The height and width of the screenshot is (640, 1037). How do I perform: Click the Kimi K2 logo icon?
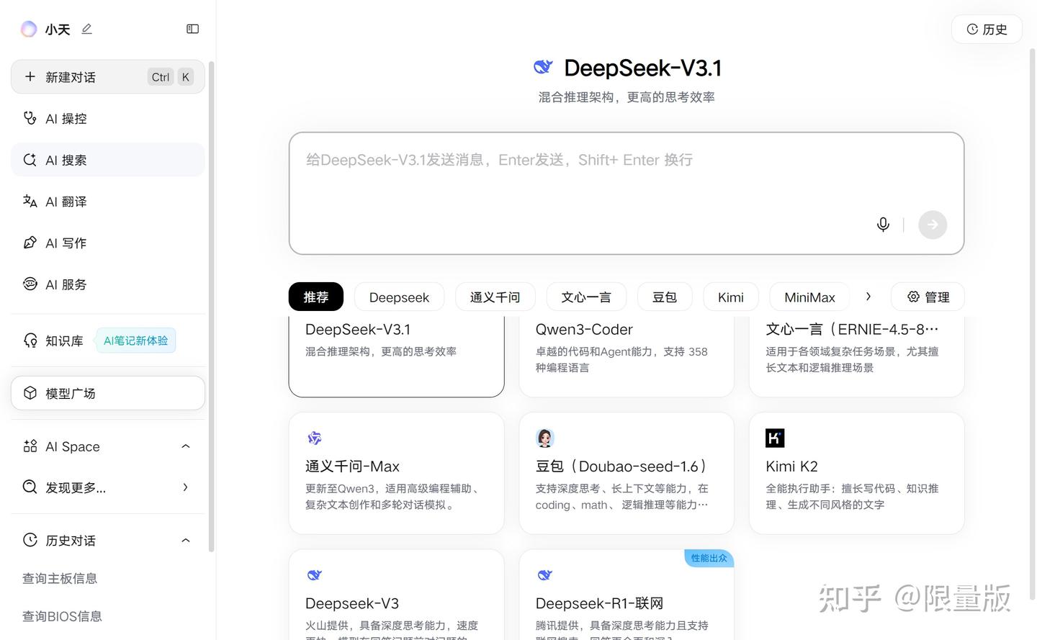click(x=775, y=438)
